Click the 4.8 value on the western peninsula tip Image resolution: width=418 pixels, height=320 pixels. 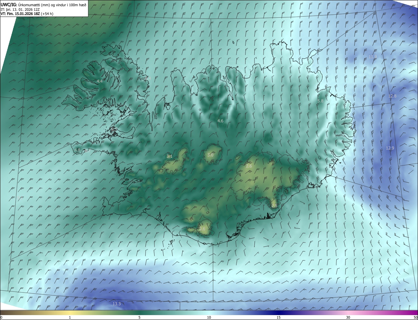tap(77, 150)
